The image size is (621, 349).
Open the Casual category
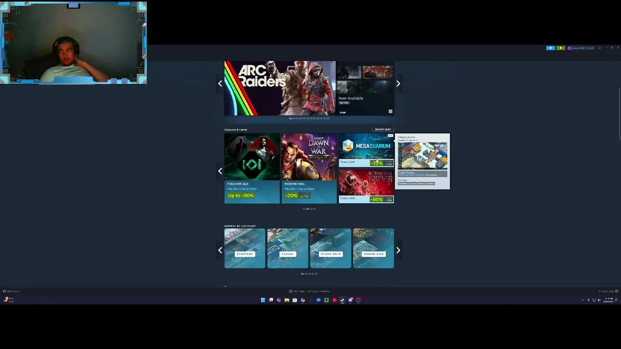288,248
